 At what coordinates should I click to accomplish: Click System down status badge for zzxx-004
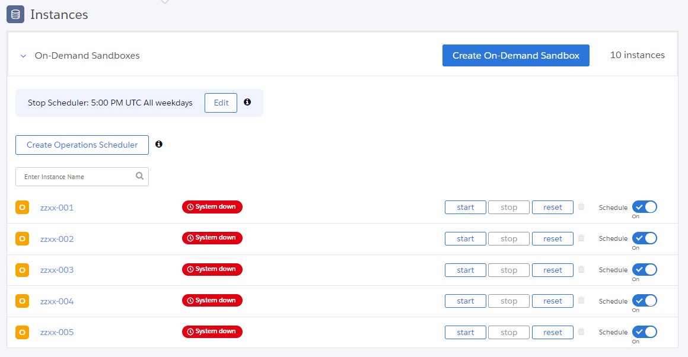pos(212,301)
